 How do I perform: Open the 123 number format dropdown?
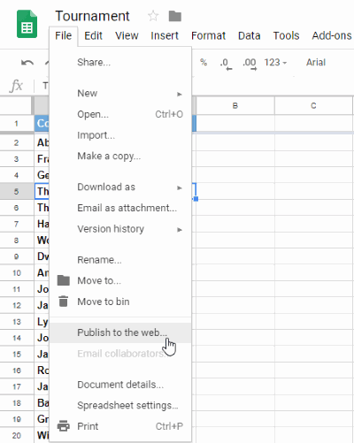275,62
